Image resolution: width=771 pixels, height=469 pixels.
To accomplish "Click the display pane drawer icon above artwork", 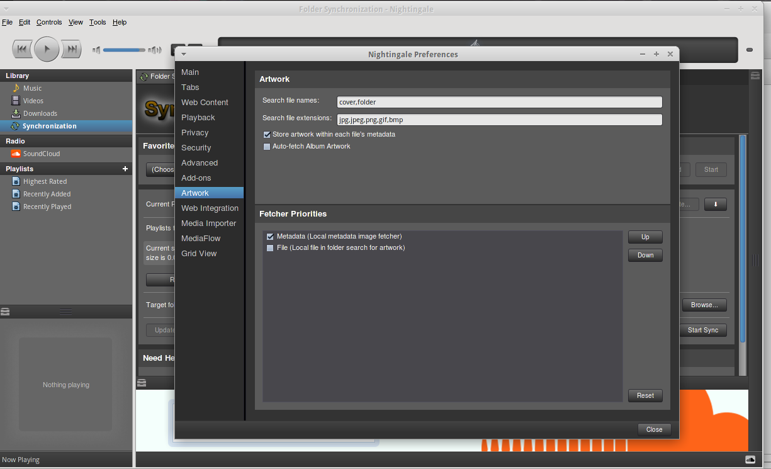I will pos(5,311).
